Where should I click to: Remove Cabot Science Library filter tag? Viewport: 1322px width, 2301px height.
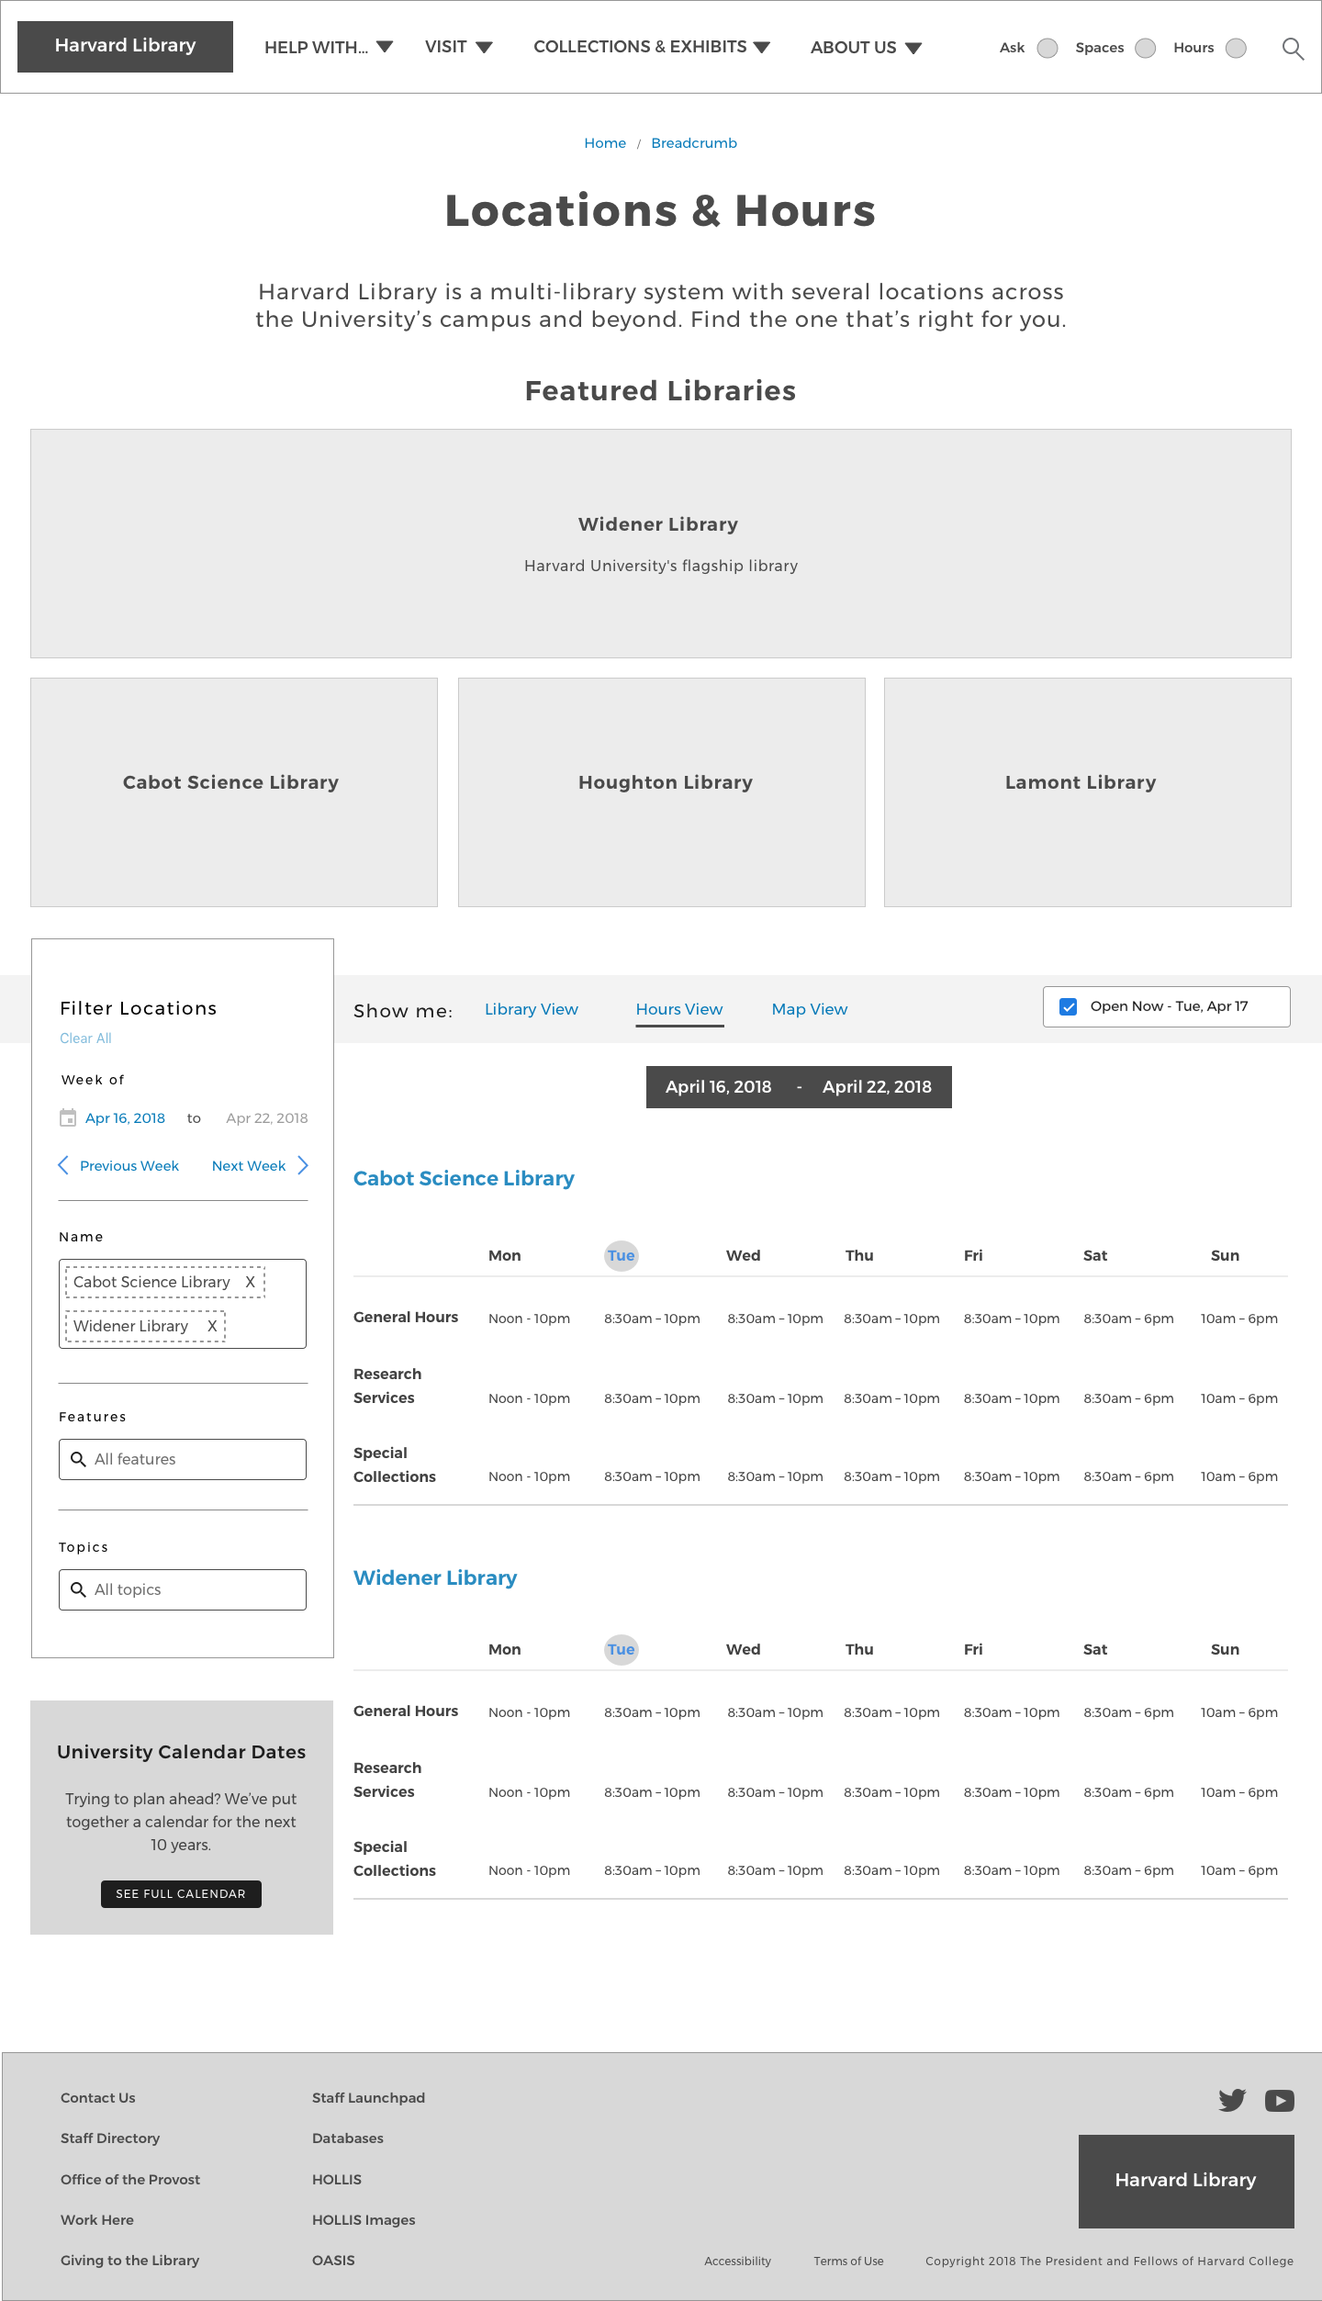(250, 1282)
